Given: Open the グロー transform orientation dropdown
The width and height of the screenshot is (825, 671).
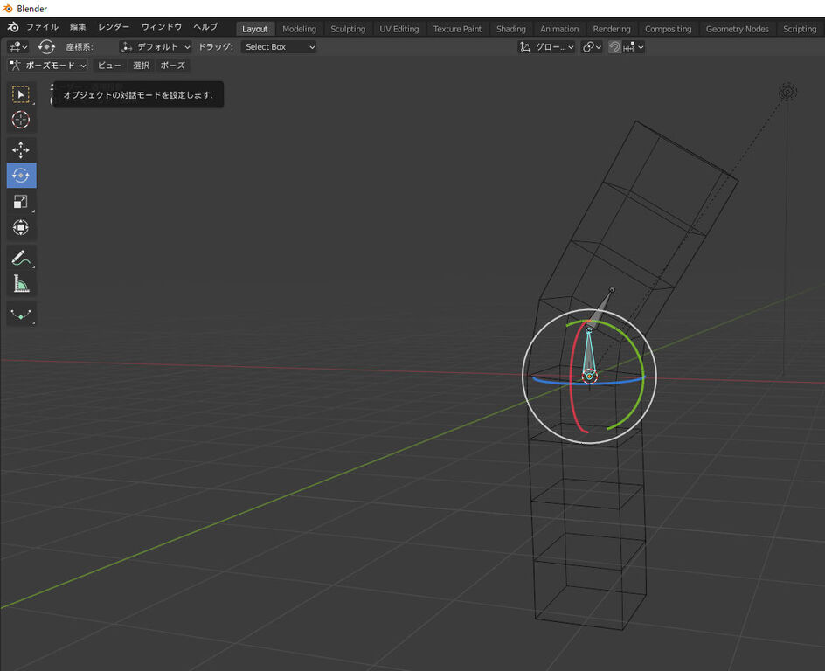Looking at the screenshot, I should [x=546, y=47].
